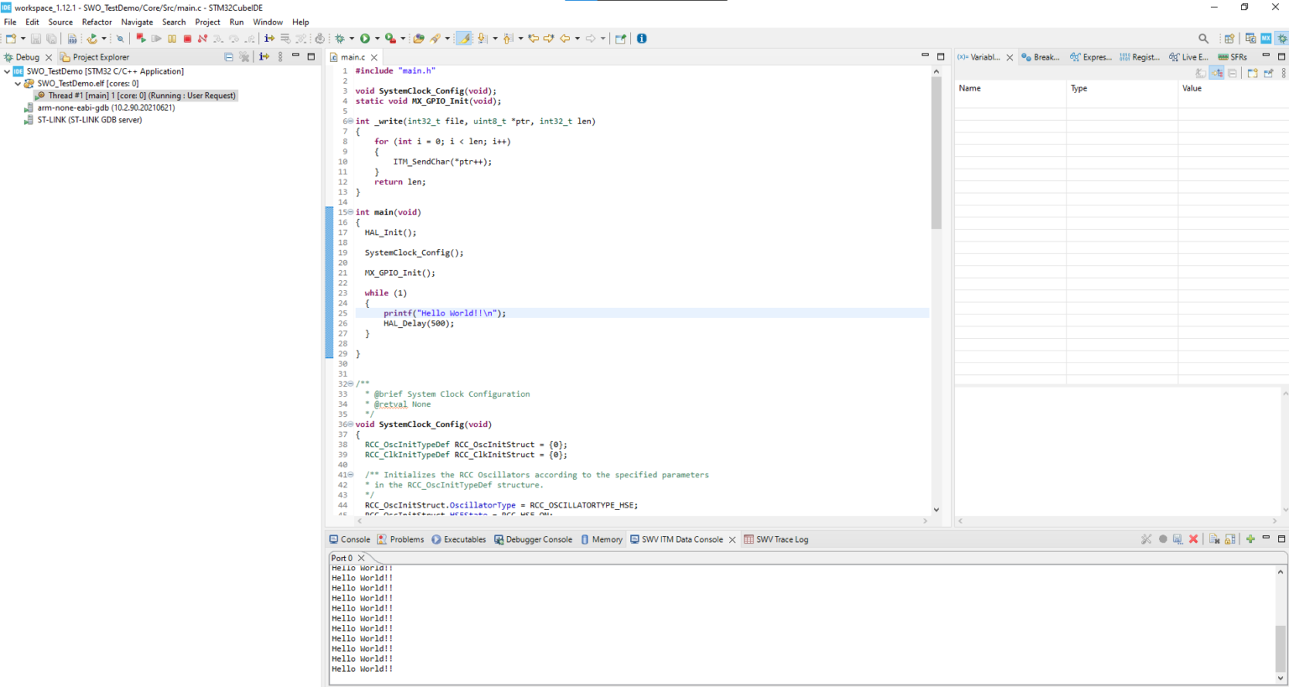Save main.c using the save icon
This screenshot has height=687, width=1289.
click(x=35, y=38)
